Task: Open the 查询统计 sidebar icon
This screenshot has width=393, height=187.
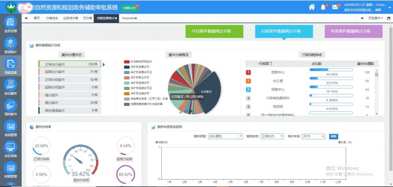Action: (x=10, y=45)
